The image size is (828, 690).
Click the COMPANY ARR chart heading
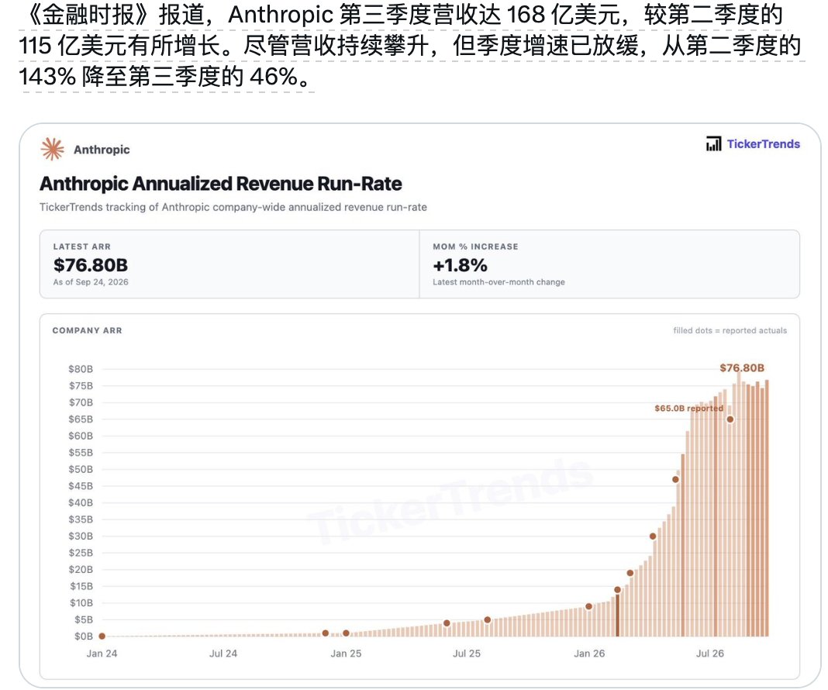[87, 330]
